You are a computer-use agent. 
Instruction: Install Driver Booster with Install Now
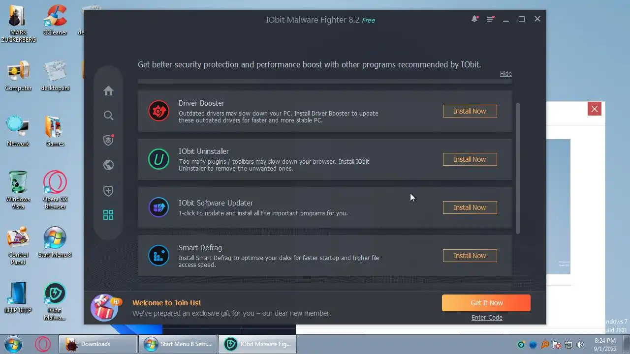click(x=470, y=111)
